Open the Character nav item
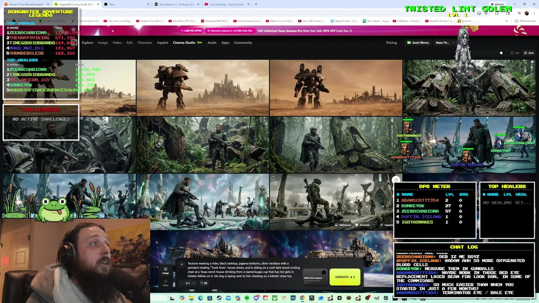Screen dimensions: 539x303 pyautogui.click(x=144, y=43)
